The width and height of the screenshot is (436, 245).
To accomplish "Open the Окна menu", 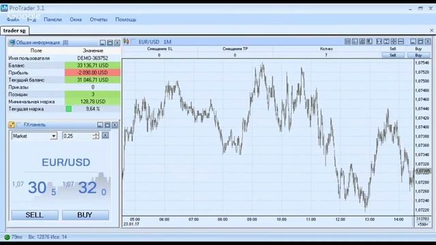I will [76, 20].
